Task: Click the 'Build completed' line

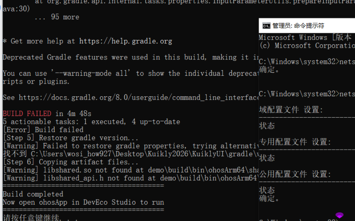Action: (x=33, y=194)
